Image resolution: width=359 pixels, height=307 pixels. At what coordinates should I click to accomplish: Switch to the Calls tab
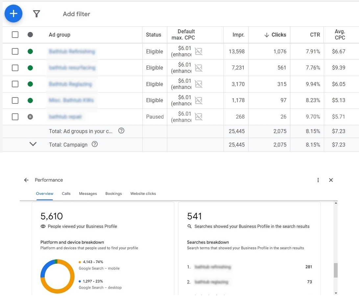66,194
